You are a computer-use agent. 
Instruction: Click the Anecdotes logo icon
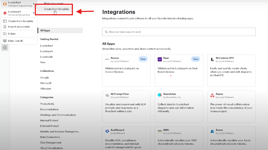pyautogui.click(x=160, y=95)
